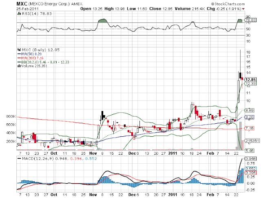Viewport: 261px width, 198px height.
Task: Click the Oct label under MACD panel
Action: 54,195
